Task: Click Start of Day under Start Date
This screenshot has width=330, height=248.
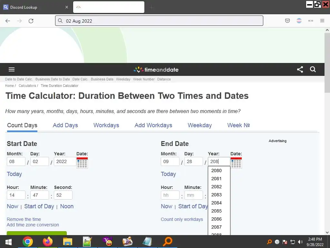Action: point(39,206)
